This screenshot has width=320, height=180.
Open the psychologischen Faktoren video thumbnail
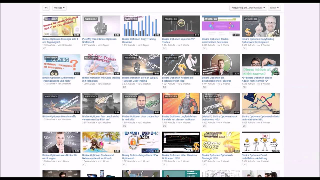(221, 65)
